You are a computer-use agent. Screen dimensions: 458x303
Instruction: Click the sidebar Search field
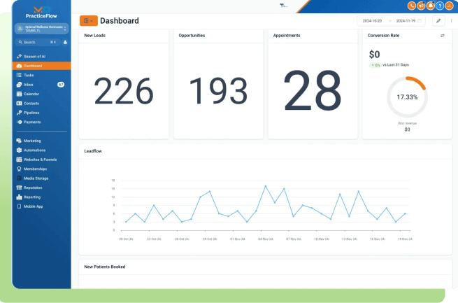pyautogui.click(x=37, y=43)
